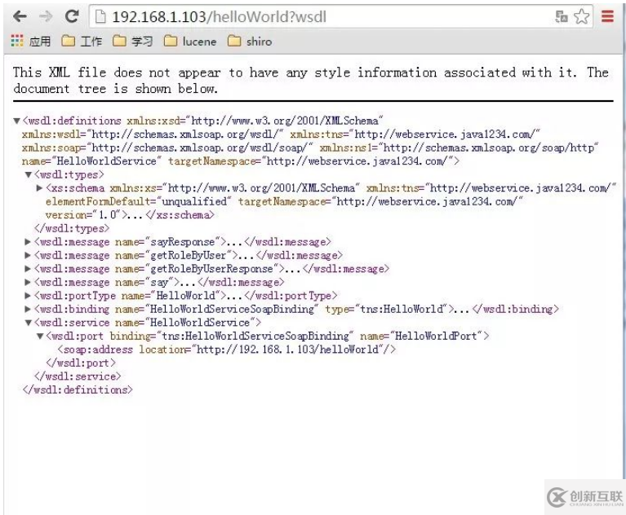Click the page icon in address bar
The height and width of the screenshot is (515, 626).
click(100, 17)
